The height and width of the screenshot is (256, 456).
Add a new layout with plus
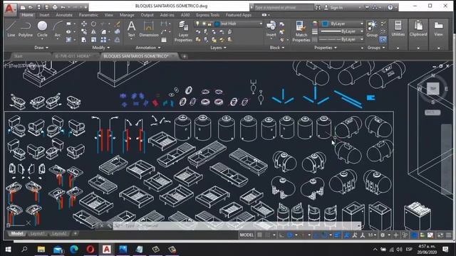pyautogui.click(x=76, y=233)
